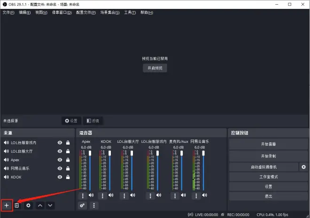Image resolution: width=310 pixels, height=218 pixels.
Task: Click the 开始录制 button
Action: [x=268, y=156]
